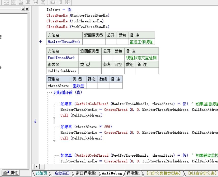Click the first Call (CallBackAddress) line
Screen dimensions: 218x177
(x=81, y=115)
